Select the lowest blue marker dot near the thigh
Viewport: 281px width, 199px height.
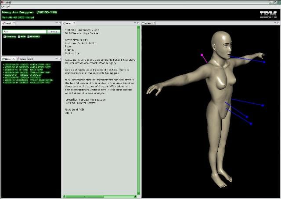pos(251,124)
